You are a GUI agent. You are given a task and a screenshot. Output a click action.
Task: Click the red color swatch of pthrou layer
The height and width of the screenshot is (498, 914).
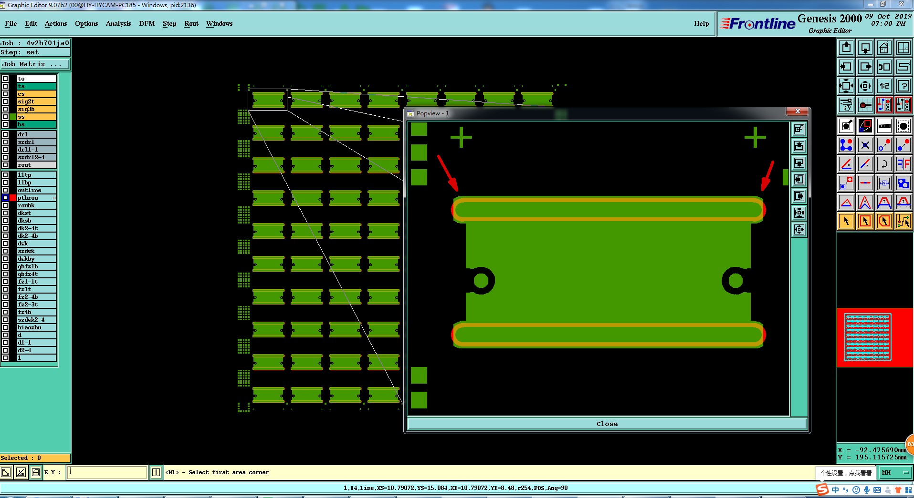(13, 198)
